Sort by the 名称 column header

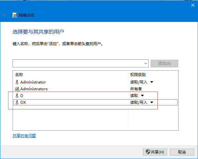pos(19,75)
